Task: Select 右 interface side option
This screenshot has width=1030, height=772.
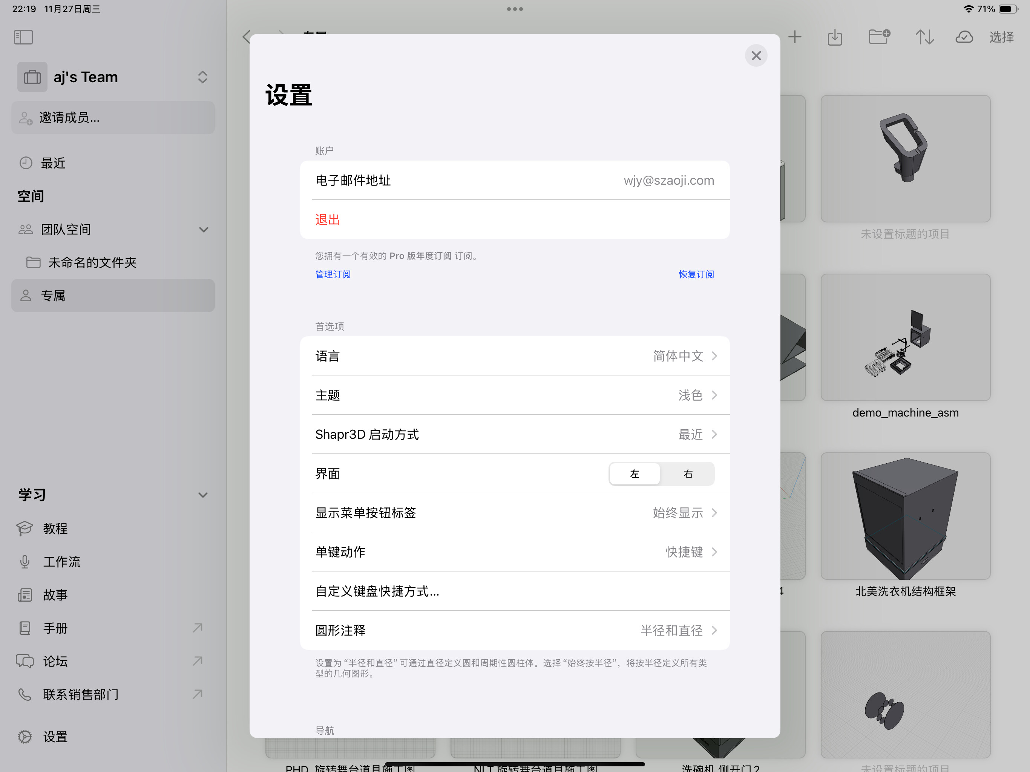Action: [688, 474]
